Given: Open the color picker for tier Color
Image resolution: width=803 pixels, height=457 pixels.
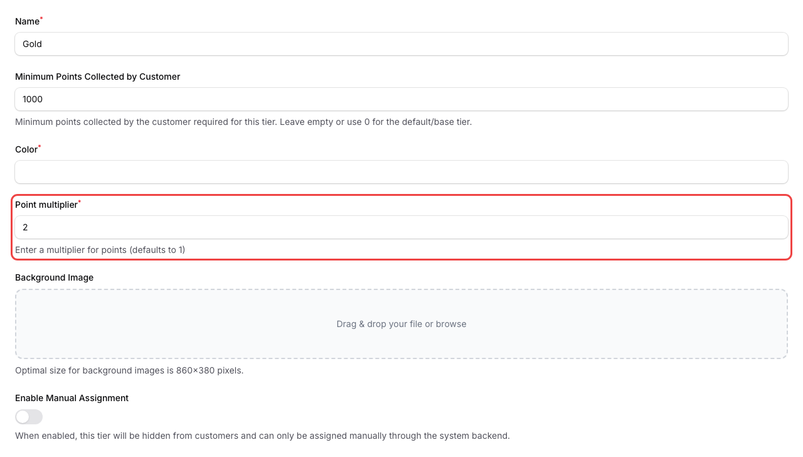Looking at the screenshot, I should click(x=401, y=172).
